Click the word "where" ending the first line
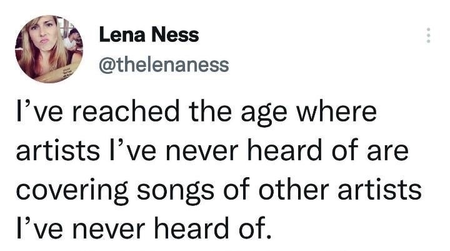 coord(336,112)
